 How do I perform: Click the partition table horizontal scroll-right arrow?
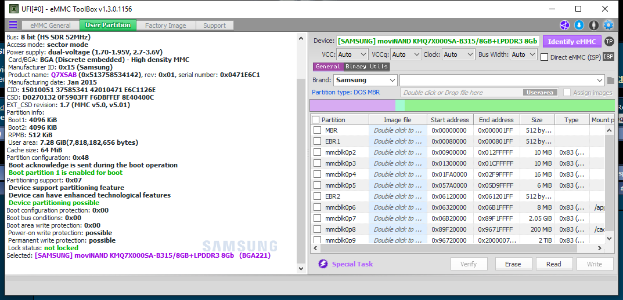[x=600, y=248]
